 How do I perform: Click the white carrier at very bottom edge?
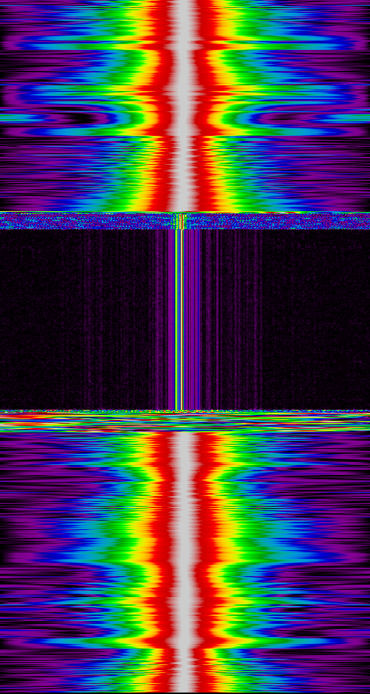point(184,687)
